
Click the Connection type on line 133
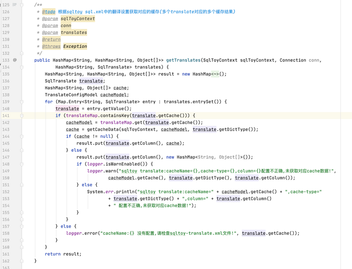click(x=293, y=60)
